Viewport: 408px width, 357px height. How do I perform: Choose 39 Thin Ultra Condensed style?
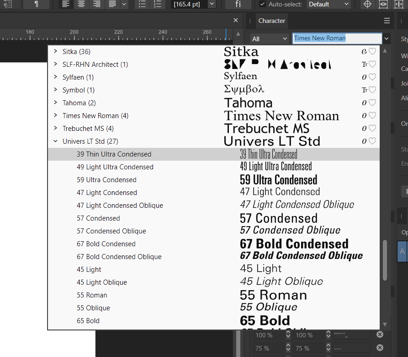tap(214, 154)
